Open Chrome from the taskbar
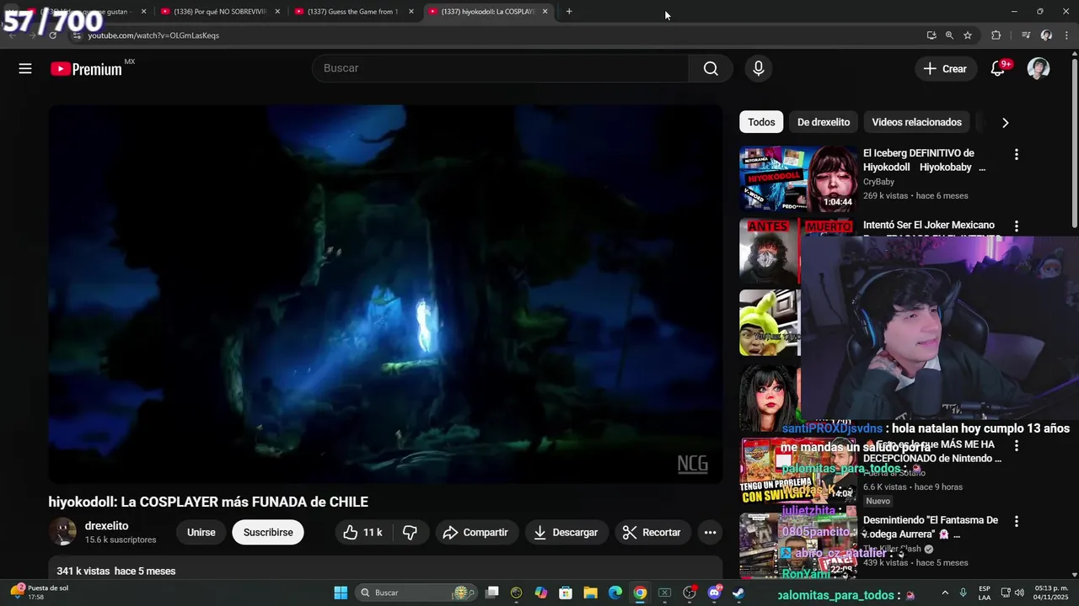 tap(640, 593)
